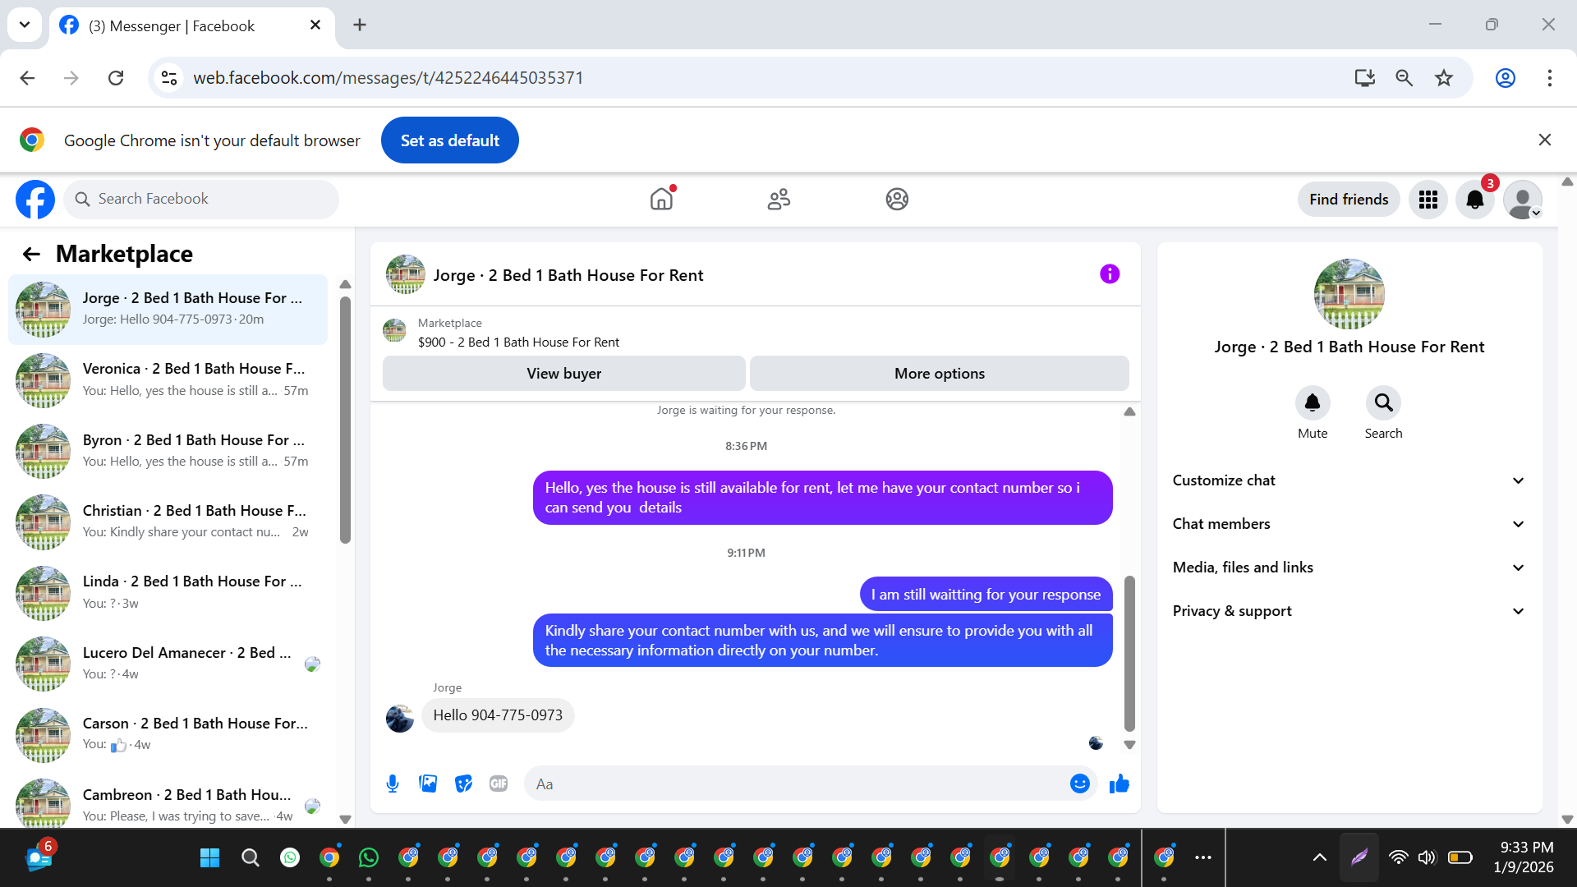The width and height of the screenshot is (1577, 887).
Task: Click the View buyer button
Action: pyautogui.click(x=563, y=374)
